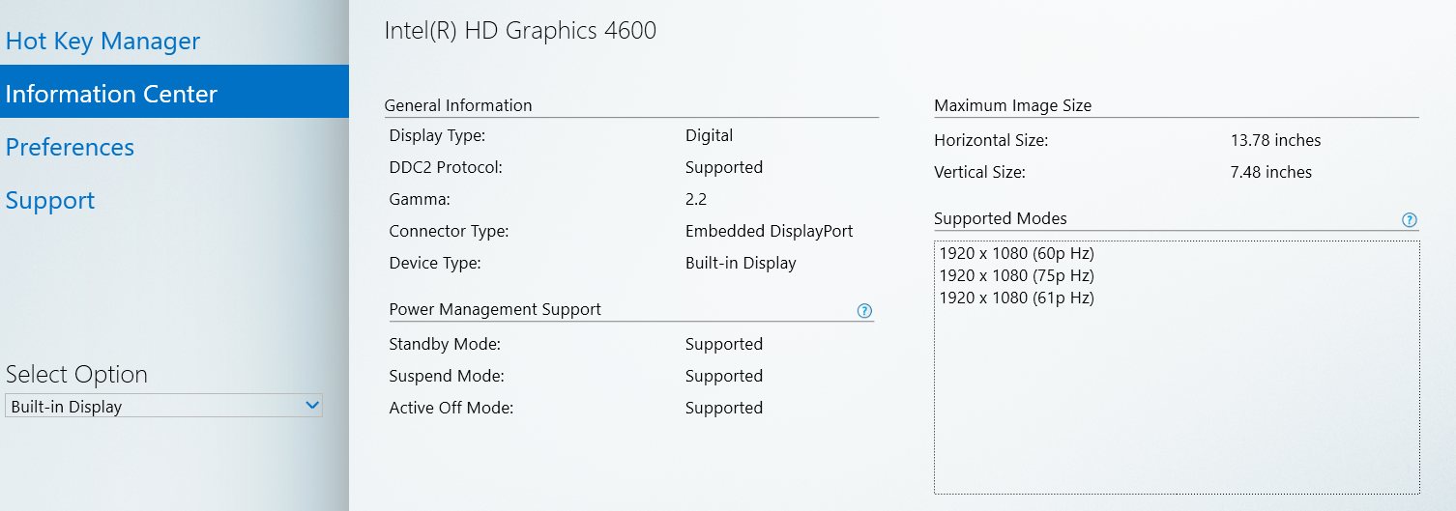Select Information Center in the sidebar
This screenshot has height=511, width=1456.
174,92
